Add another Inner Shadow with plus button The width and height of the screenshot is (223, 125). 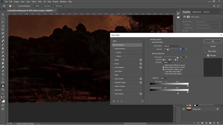pos(141,67)
